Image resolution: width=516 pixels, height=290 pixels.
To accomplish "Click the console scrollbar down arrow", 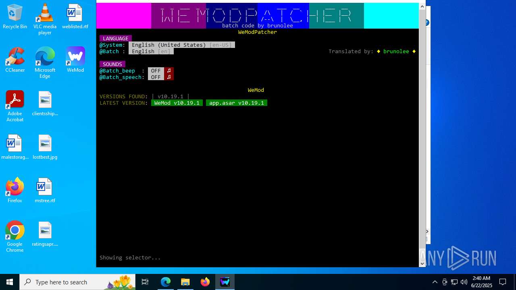I will [x=422, y=264].
